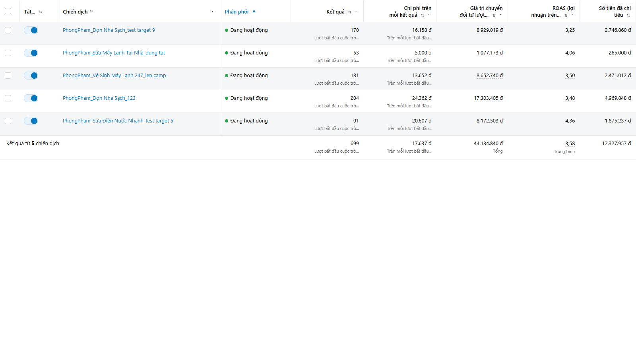Open campaign PhongPham_Sửa Máy Lạnh Tại Nhà_dung tat
Image resolution: width=636 pixels, height=338 pixels.
coord(114,53)
